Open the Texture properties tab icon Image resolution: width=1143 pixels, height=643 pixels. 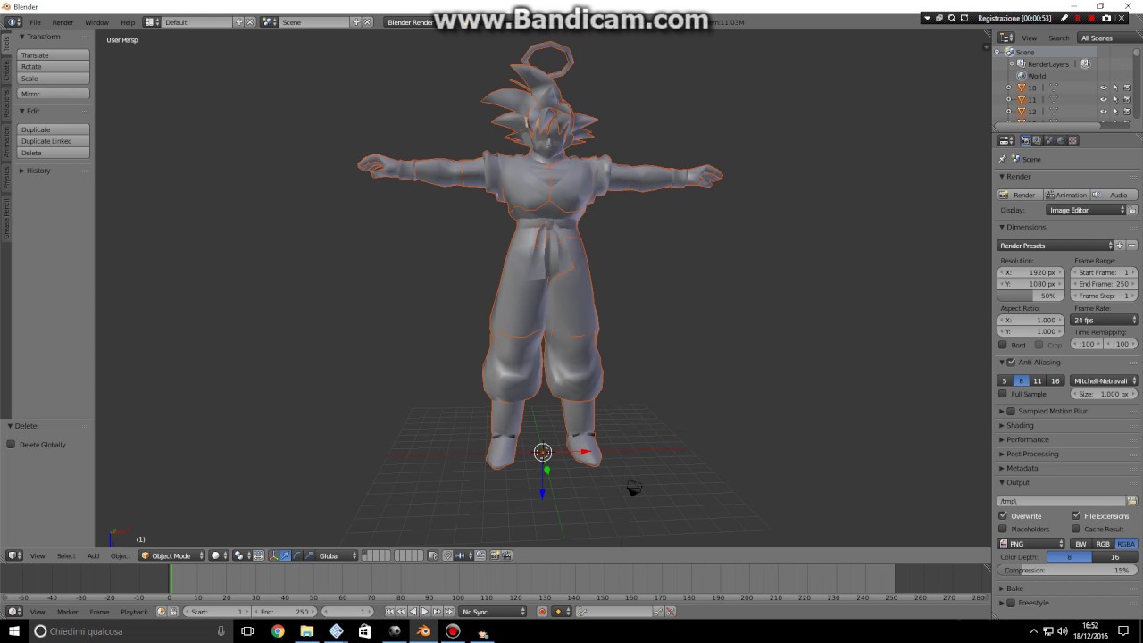point(1072,140)
